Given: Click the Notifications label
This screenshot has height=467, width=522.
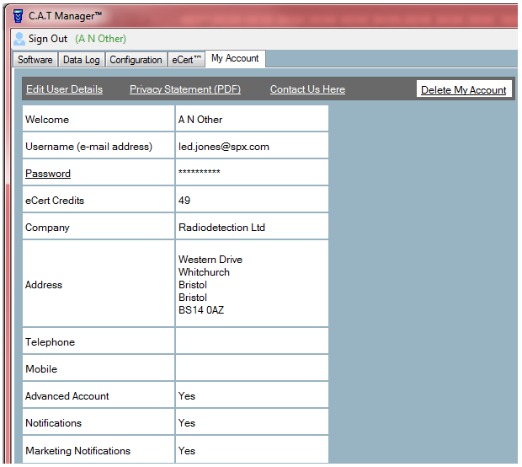Looking at the screenshot, I should 54,423.
